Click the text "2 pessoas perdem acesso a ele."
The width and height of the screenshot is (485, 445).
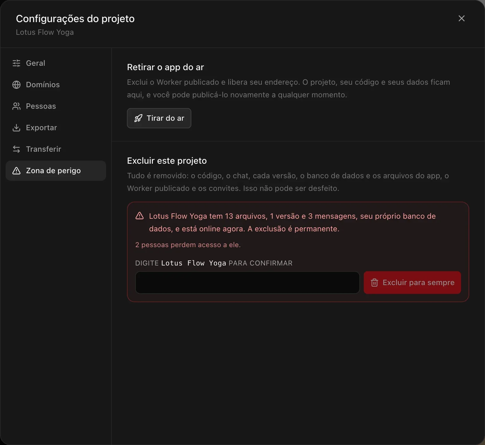188,245
